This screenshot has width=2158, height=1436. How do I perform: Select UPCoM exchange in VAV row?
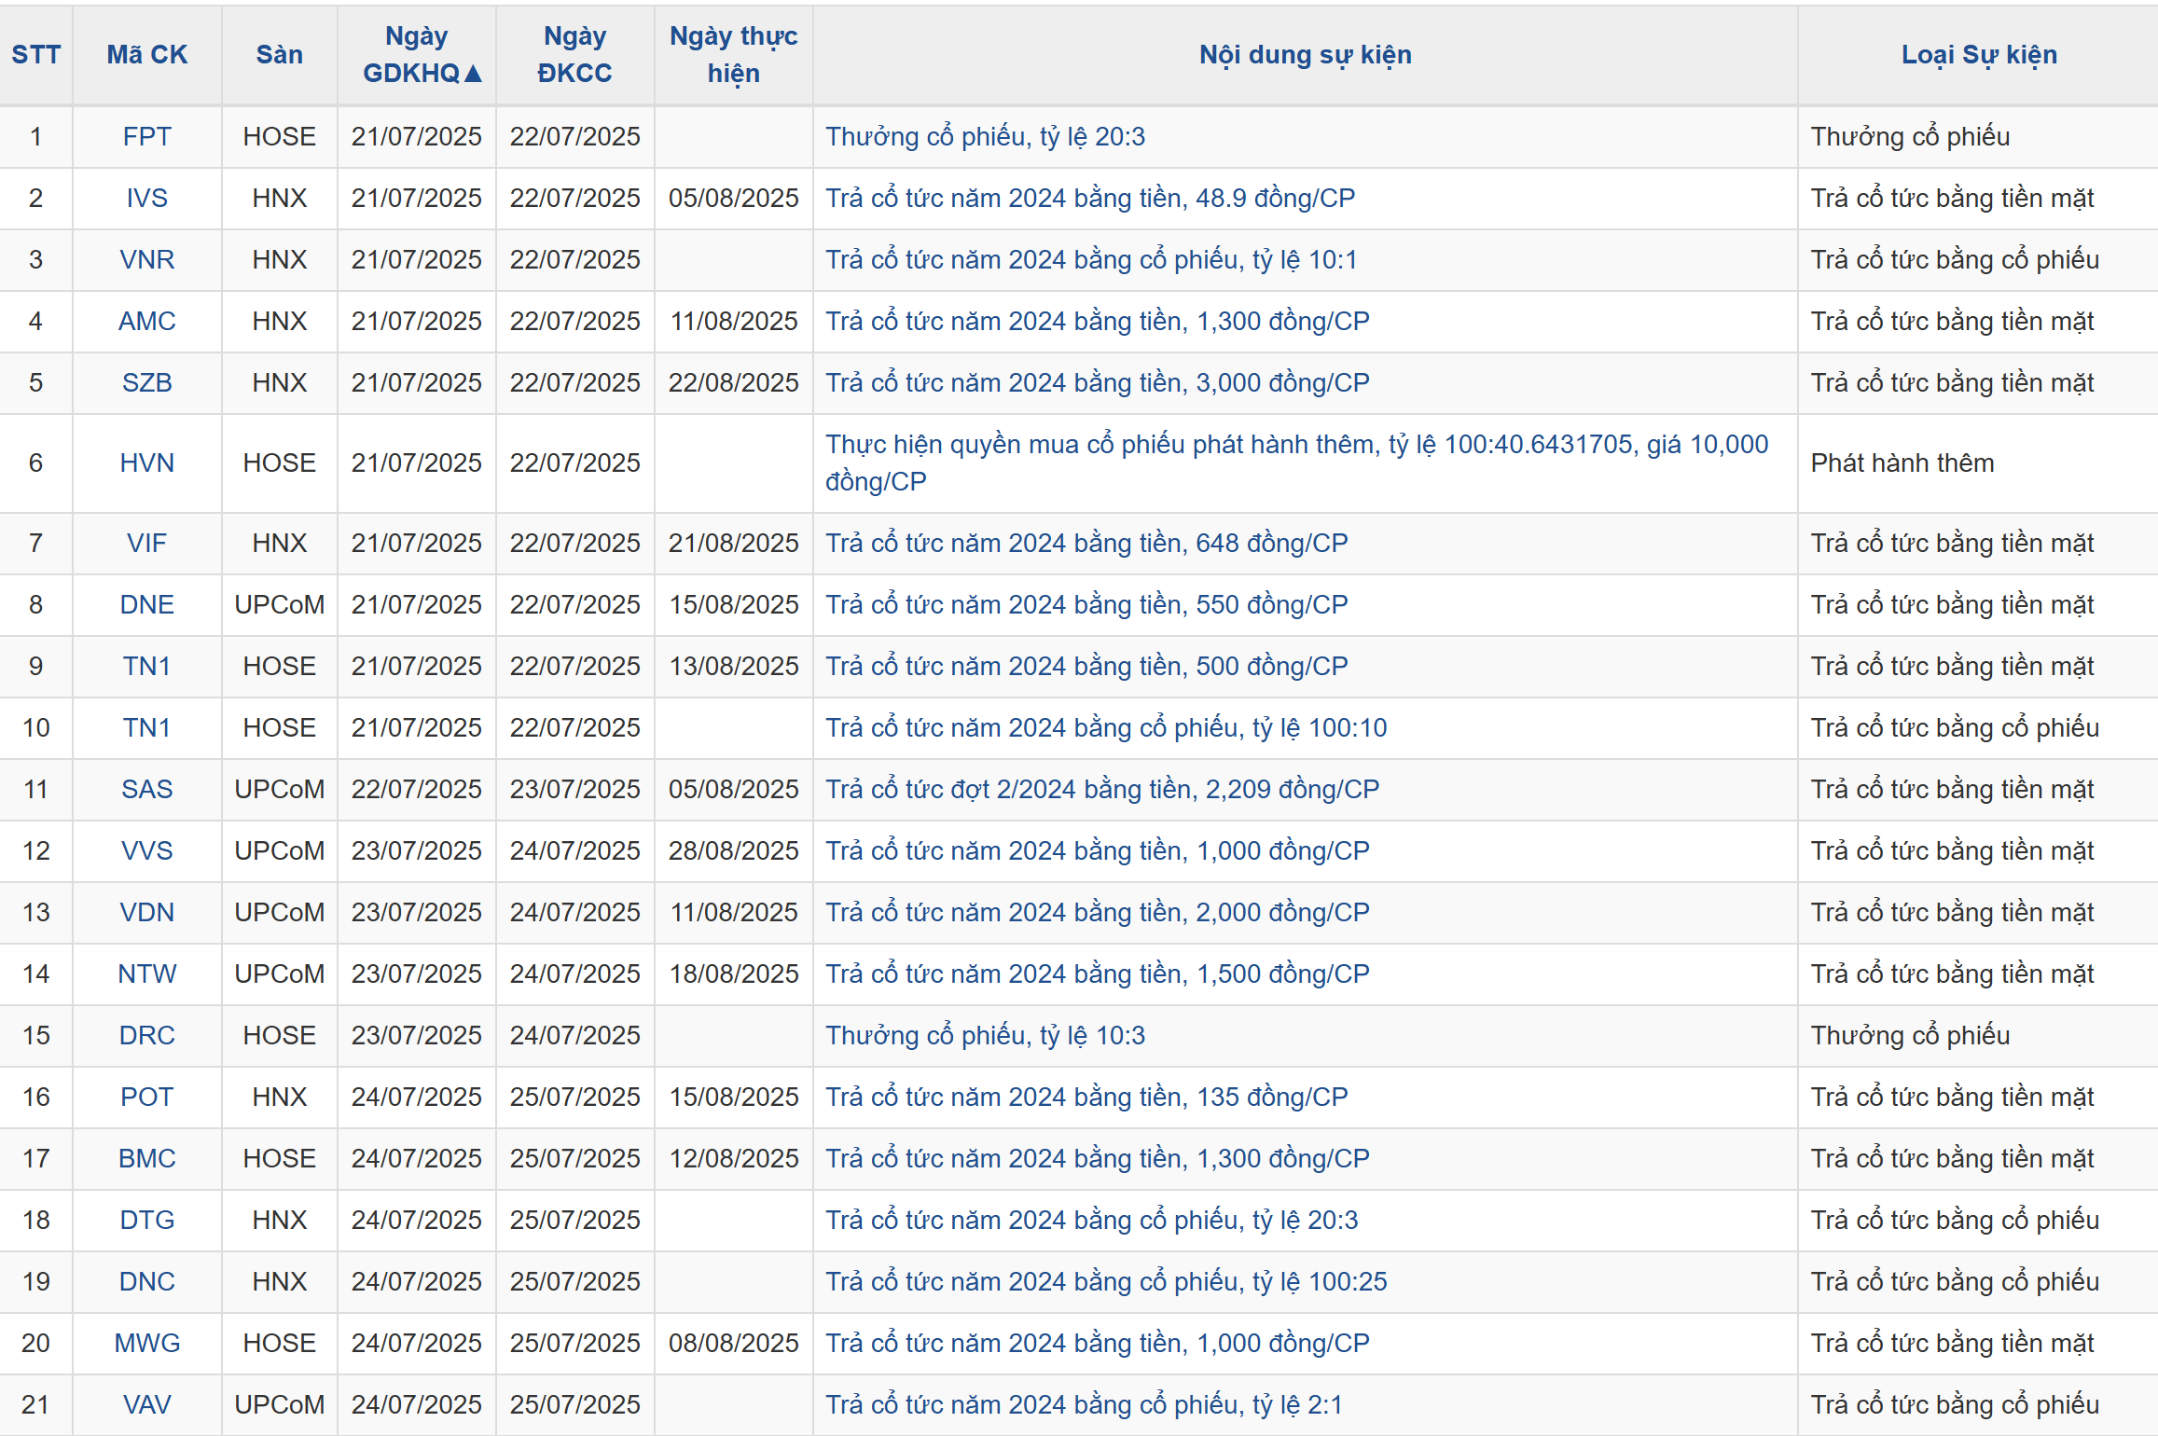point(279,1404)
